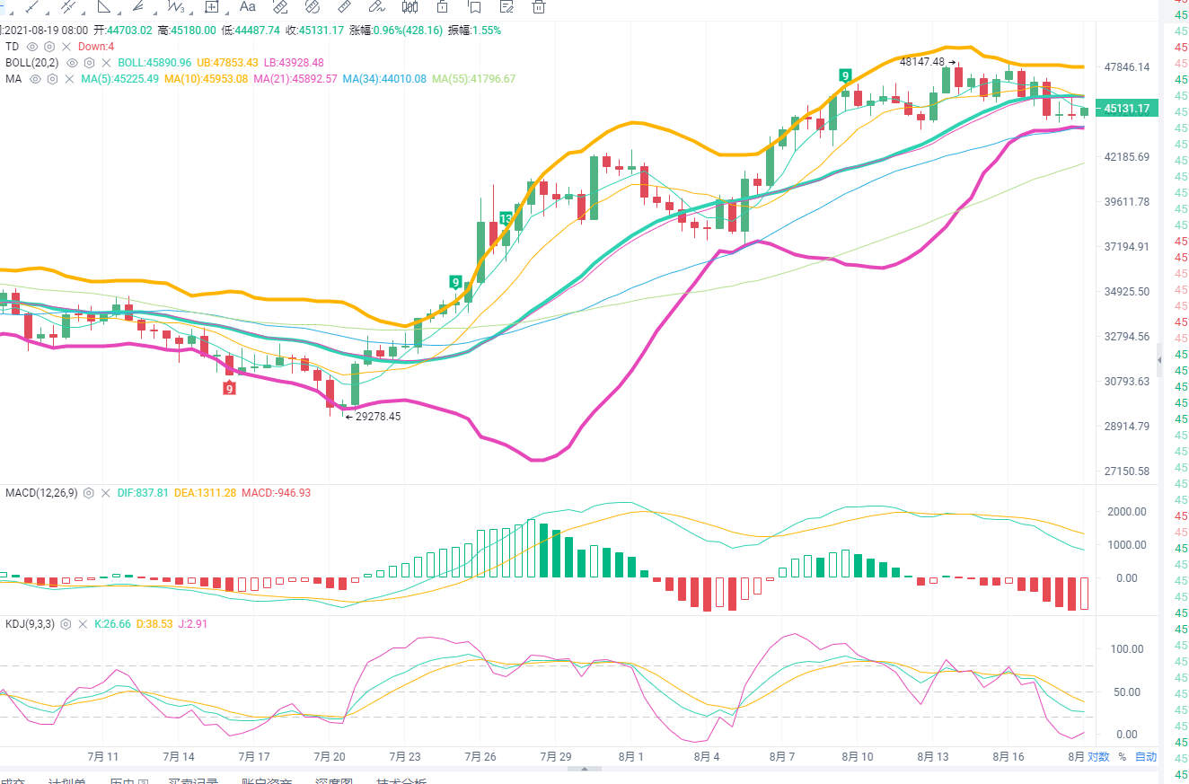Select the boxed plus measure tool

[x=212, y=6]
